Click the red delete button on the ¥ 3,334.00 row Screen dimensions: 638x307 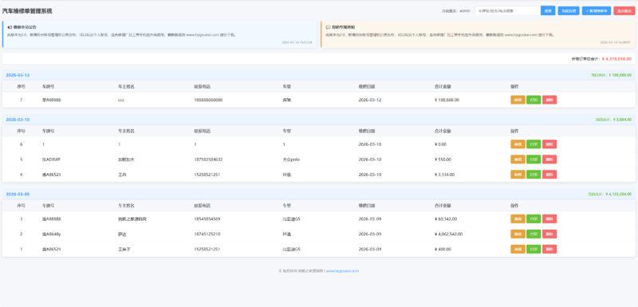(549, 175)
